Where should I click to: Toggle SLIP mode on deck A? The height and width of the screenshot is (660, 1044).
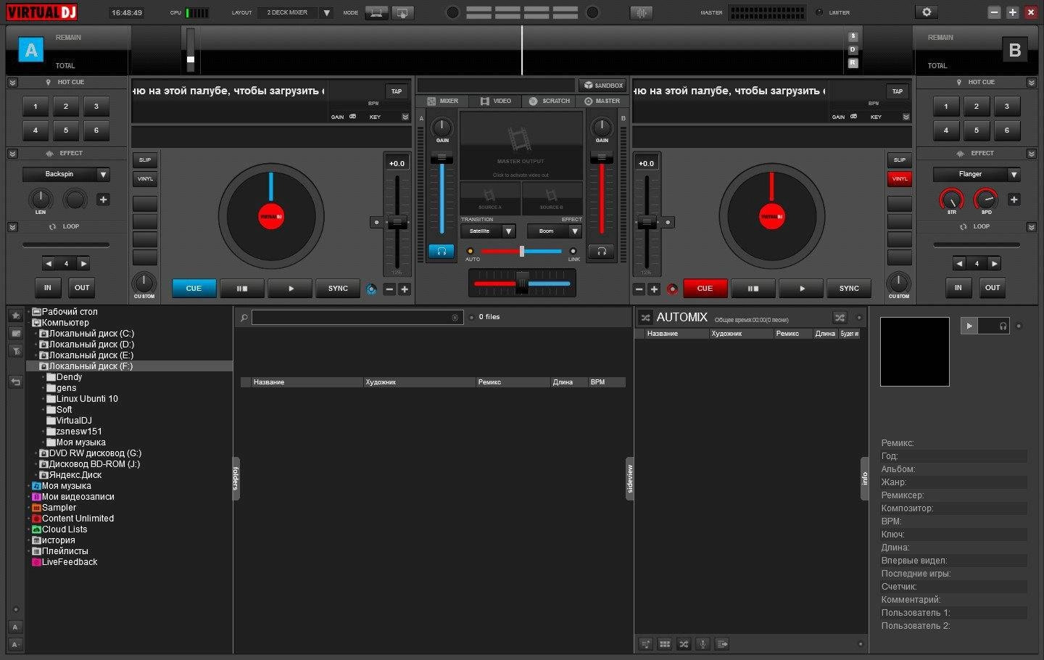pos(145,160)
